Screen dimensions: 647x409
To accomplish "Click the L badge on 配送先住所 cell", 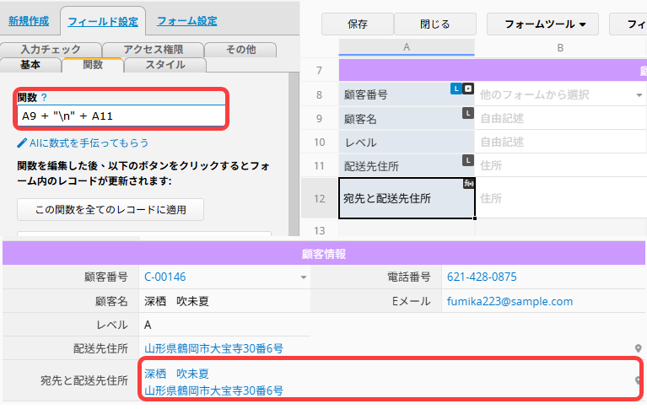I will point(467,159).
